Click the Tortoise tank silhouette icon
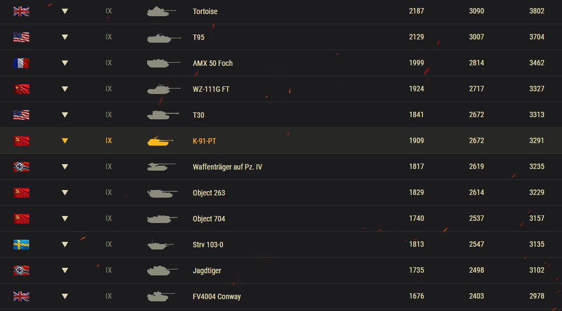This screenshot has height=311, width=562. 162,11
